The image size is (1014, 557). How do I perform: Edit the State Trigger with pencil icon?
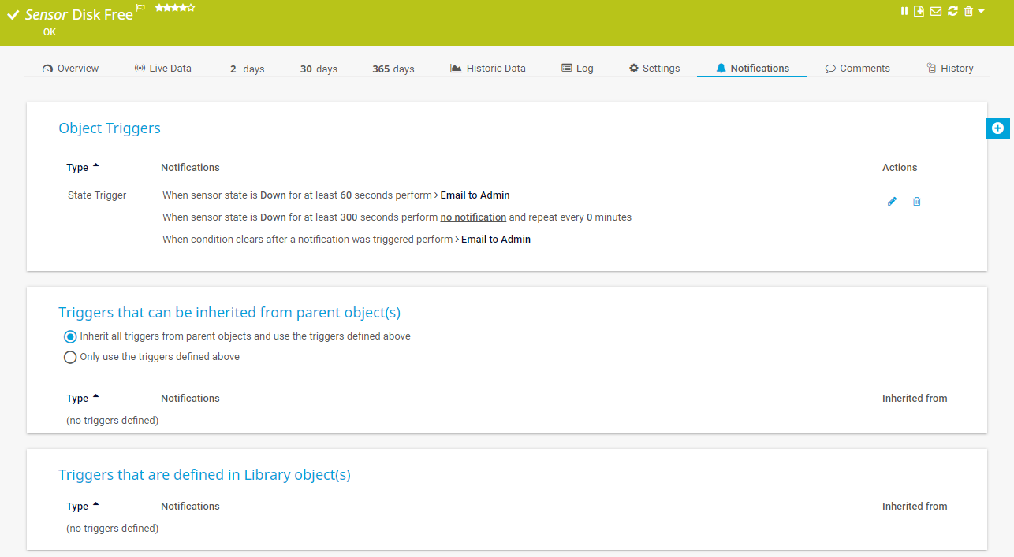[x=892, y=202]
